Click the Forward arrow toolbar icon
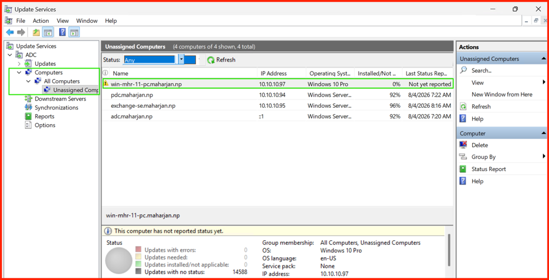Screen dimensions: 549x280 (21, 32)
